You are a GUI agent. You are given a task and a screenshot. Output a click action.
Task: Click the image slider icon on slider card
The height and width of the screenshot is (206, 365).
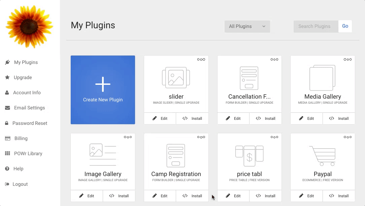click(176, 77)
